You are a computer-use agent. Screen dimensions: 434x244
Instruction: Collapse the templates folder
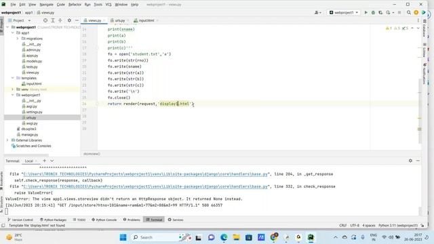point(13,78)
